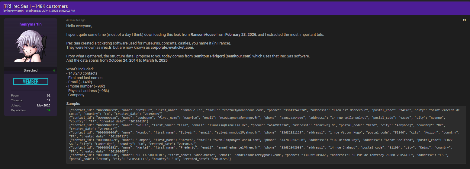Click the Posts count 92
470x169 pixels.
pos(48,95)
